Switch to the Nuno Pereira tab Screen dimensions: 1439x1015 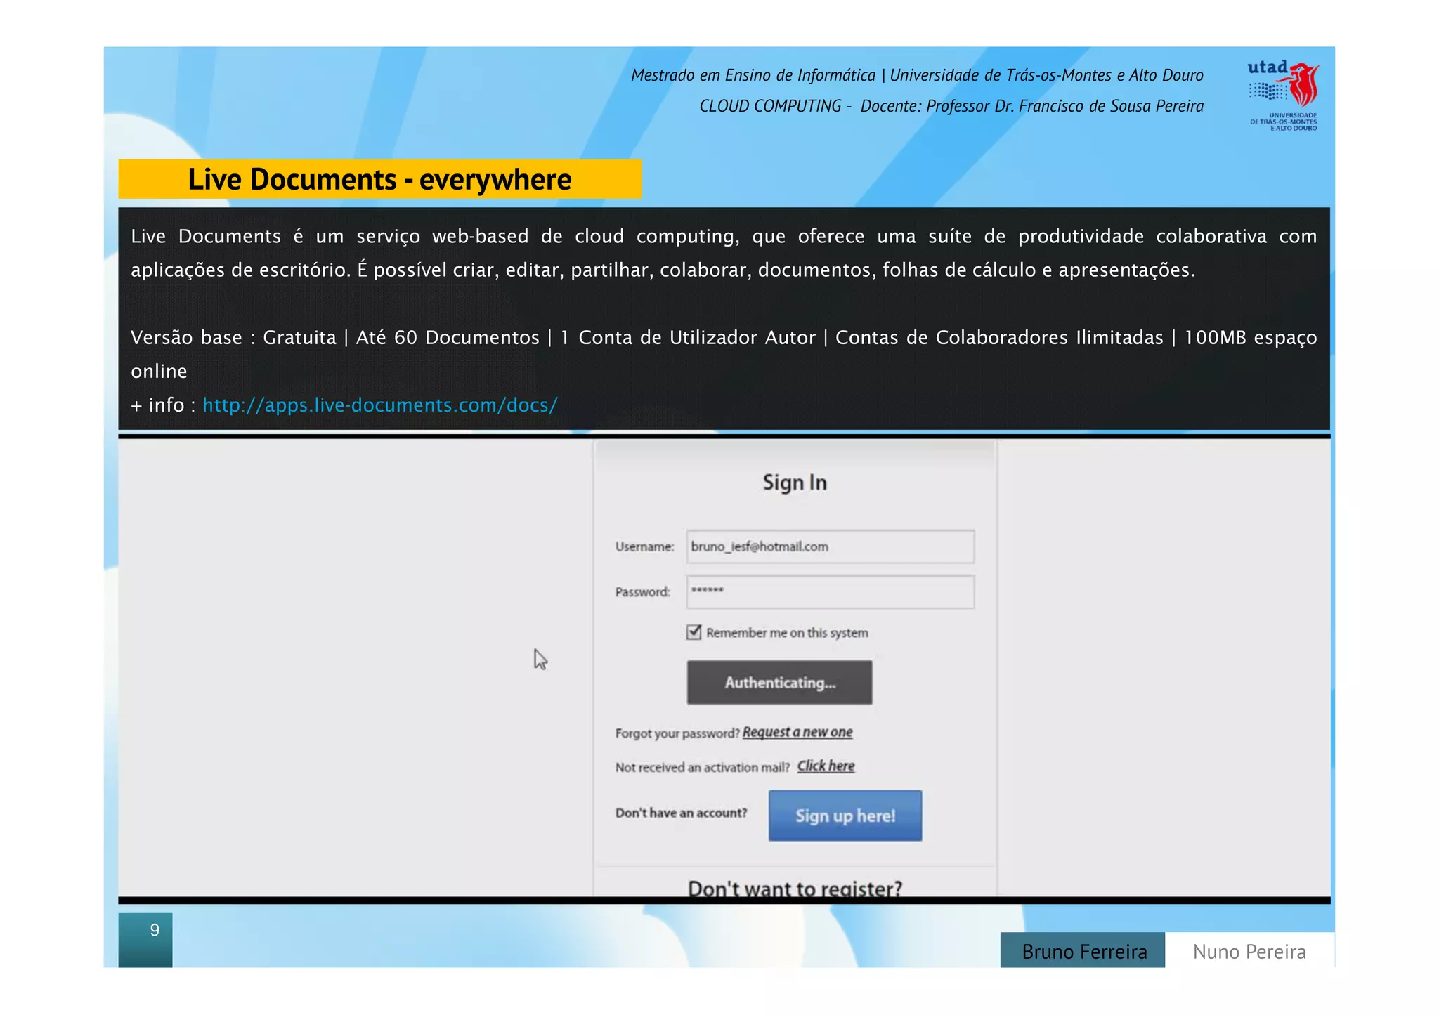pyautogui.click(x=1249, y=951)
